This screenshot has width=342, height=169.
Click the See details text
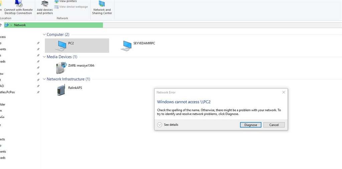(171, 125)
